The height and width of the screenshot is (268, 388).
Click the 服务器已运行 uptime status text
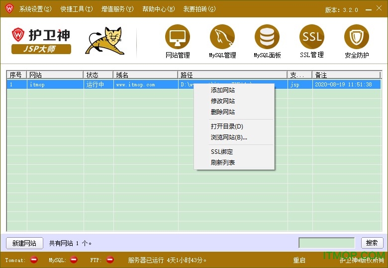(167, 260)
